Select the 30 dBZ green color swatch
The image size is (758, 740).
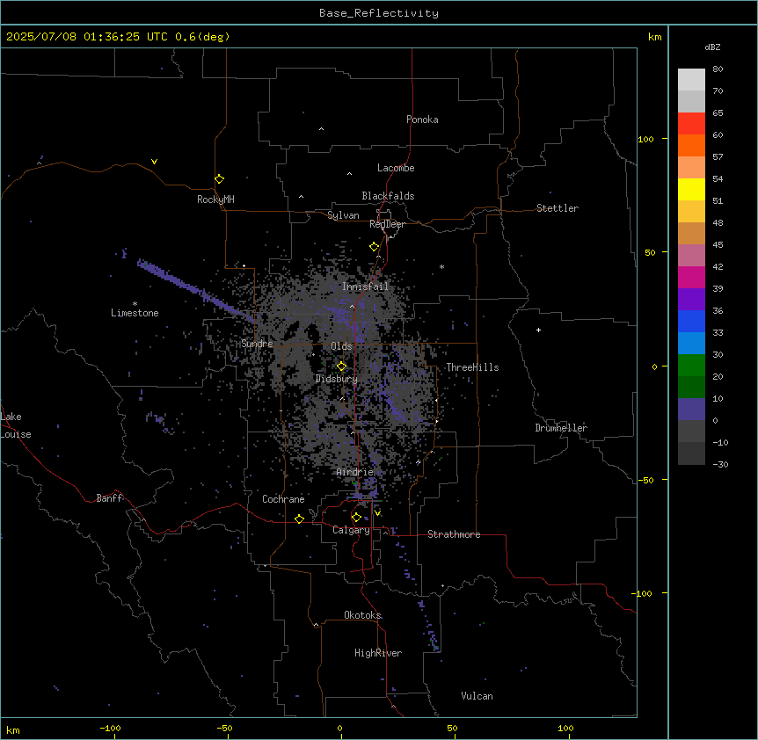tap(691, 366)
